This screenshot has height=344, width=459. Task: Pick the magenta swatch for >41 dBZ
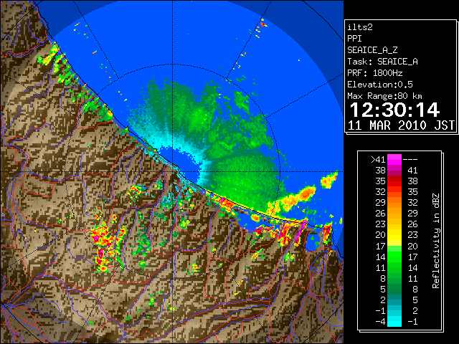point(394,160)
